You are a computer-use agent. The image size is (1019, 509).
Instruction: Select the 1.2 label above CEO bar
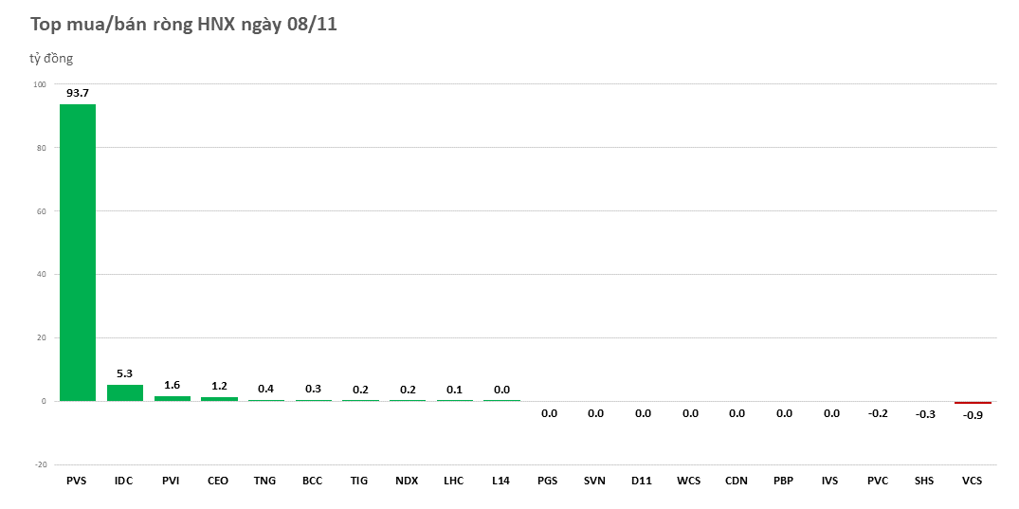(219, 386)
